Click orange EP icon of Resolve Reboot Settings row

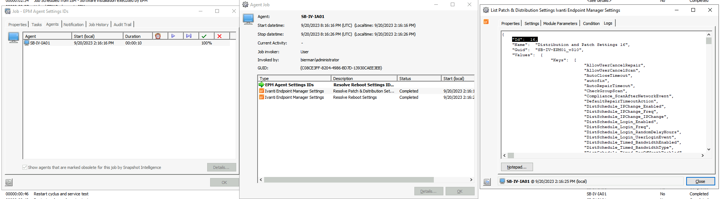[262, 97]
